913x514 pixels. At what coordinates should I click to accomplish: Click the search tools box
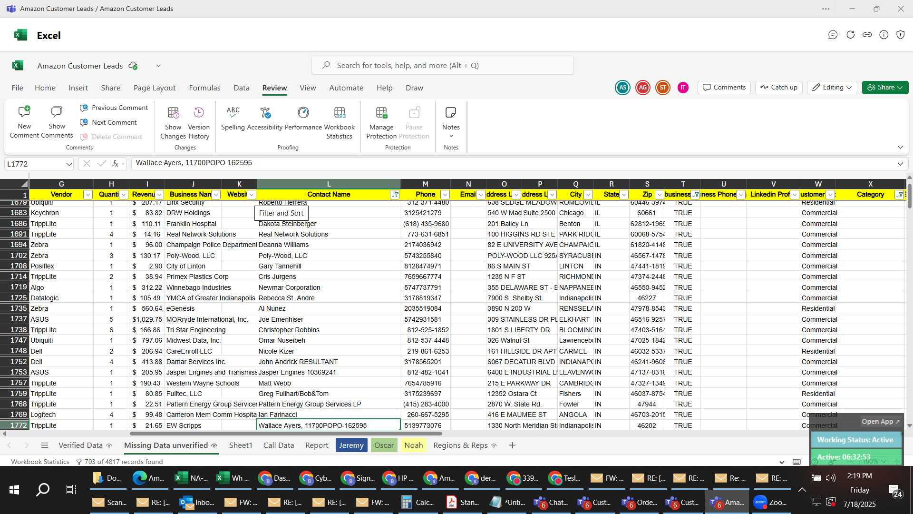442,66
